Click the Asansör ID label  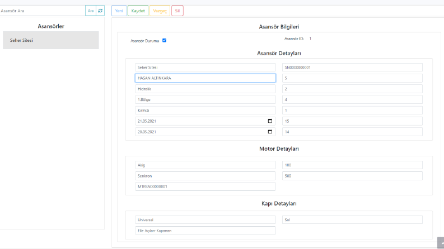(x=294, y=39)
